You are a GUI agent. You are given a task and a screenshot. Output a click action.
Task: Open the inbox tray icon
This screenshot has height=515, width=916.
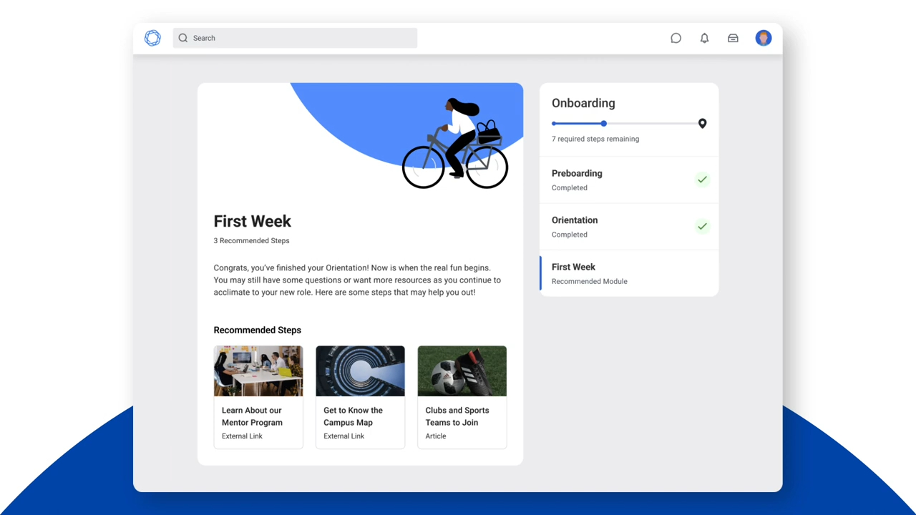pos(733,38)
